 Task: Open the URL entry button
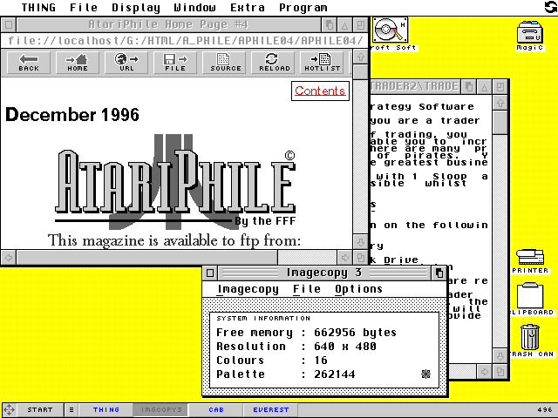point(127,63)
